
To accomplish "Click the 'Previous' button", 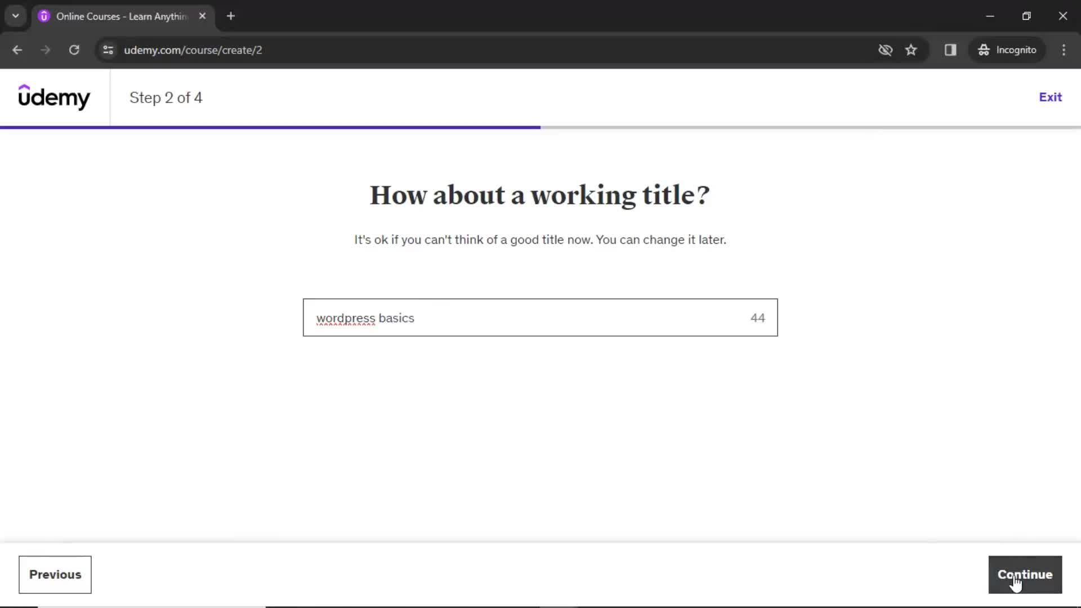I will (x=55, y=575).
